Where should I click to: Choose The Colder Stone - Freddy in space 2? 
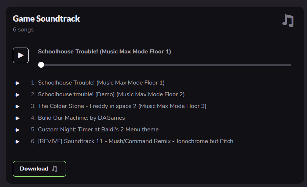point(122,106)
